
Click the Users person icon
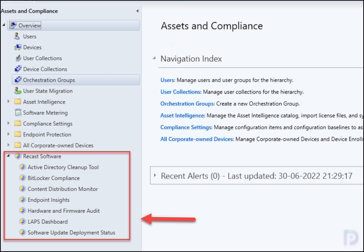(17, 36)
